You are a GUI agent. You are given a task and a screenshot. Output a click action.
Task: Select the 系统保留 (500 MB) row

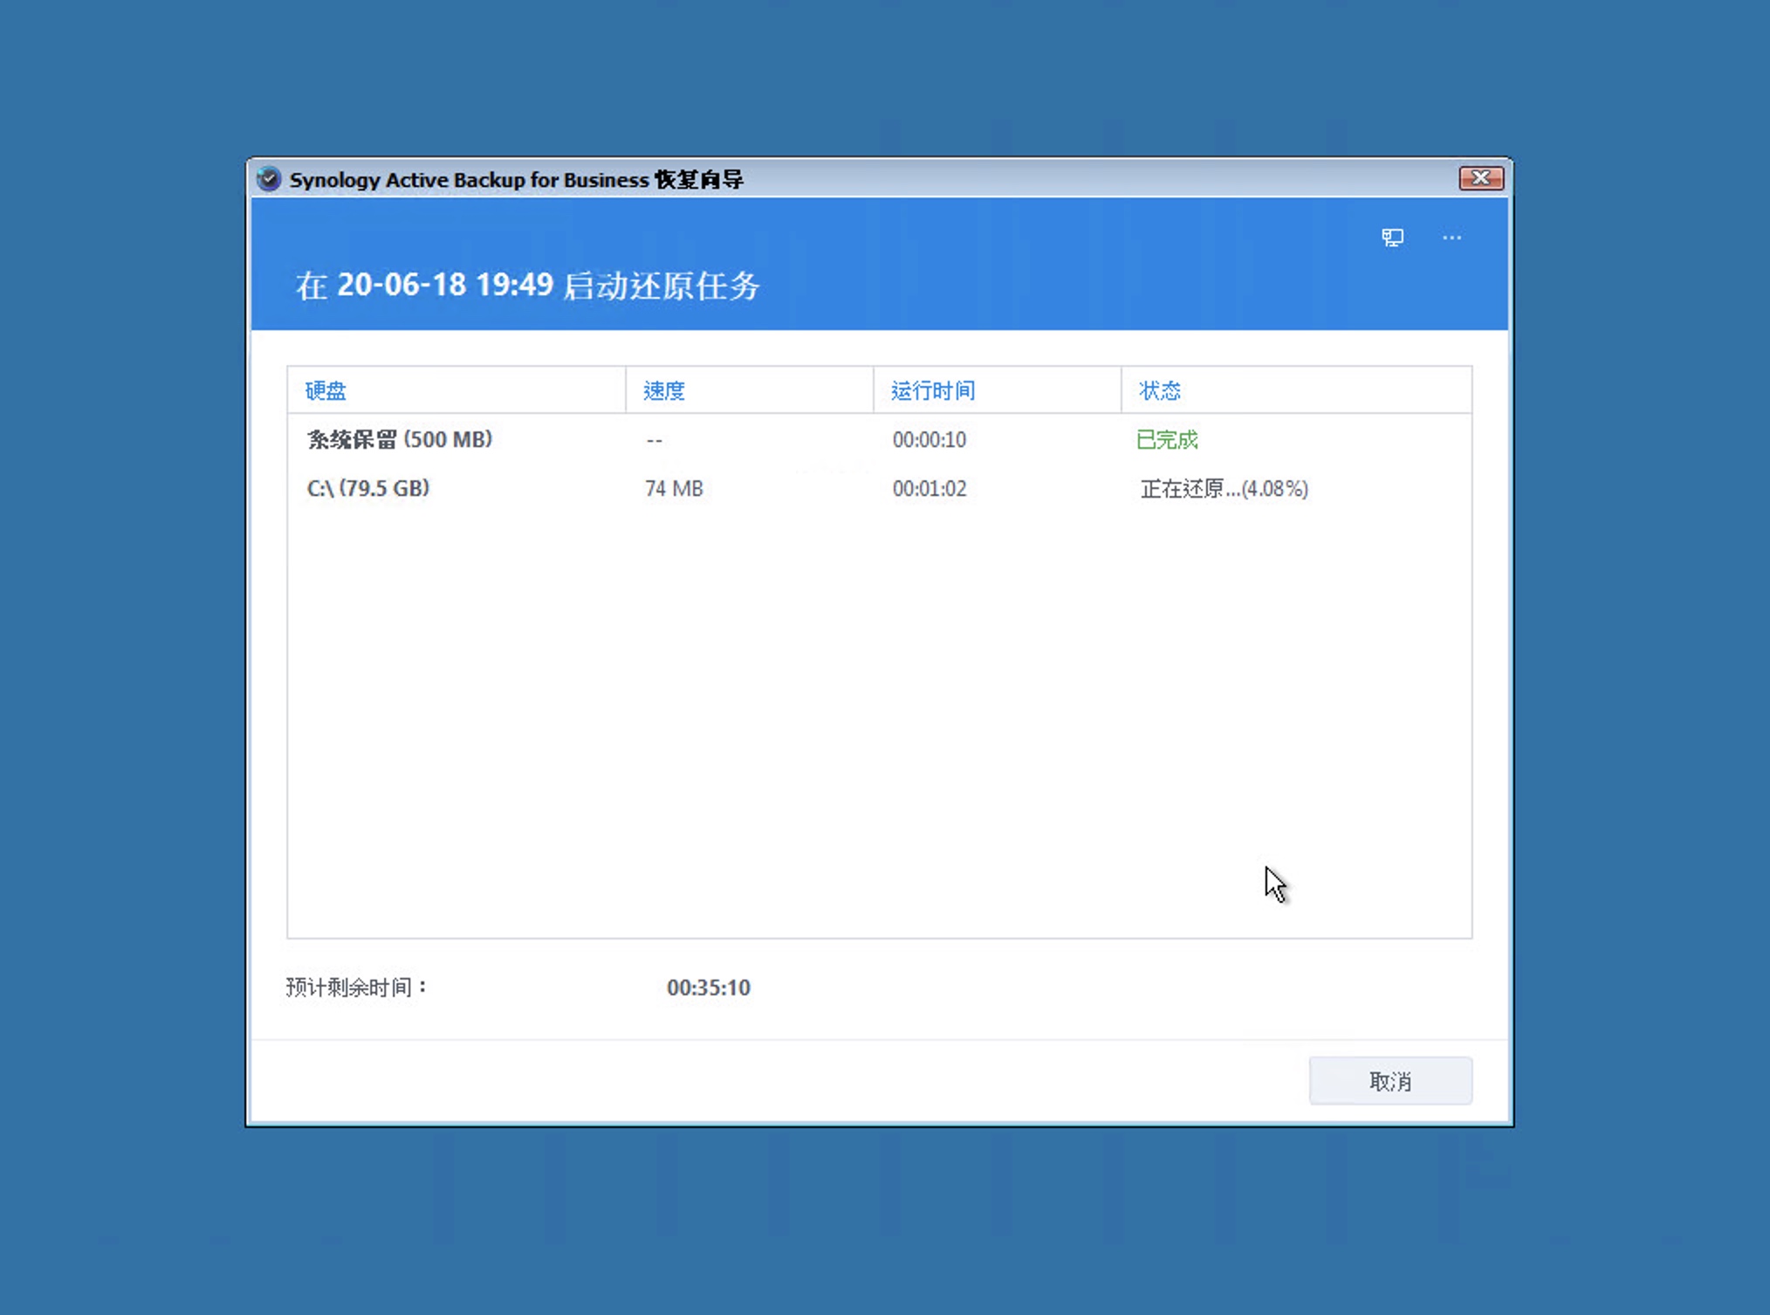[880, 439]
